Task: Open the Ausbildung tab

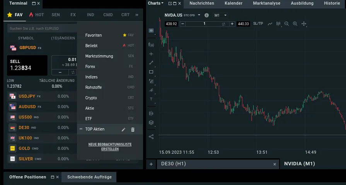Action: click(x=302, y=3)
